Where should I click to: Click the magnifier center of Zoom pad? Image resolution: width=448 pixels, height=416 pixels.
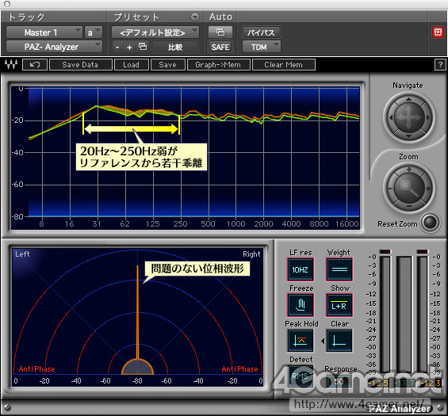(x=408, y=188)
